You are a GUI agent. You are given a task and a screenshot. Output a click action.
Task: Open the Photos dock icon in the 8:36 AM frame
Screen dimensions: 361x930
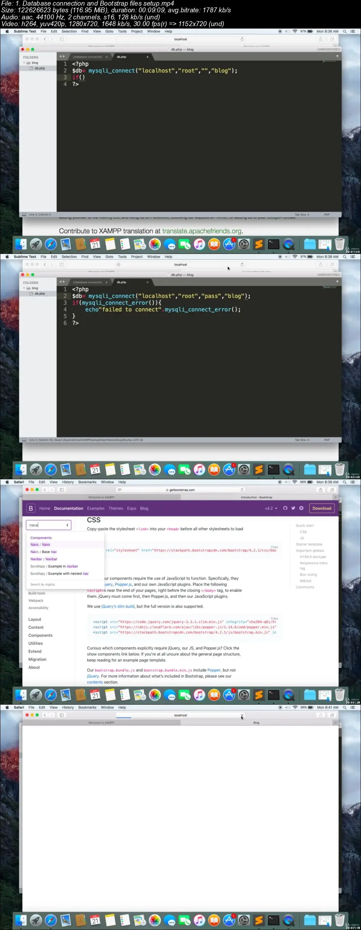coord(155,244)
